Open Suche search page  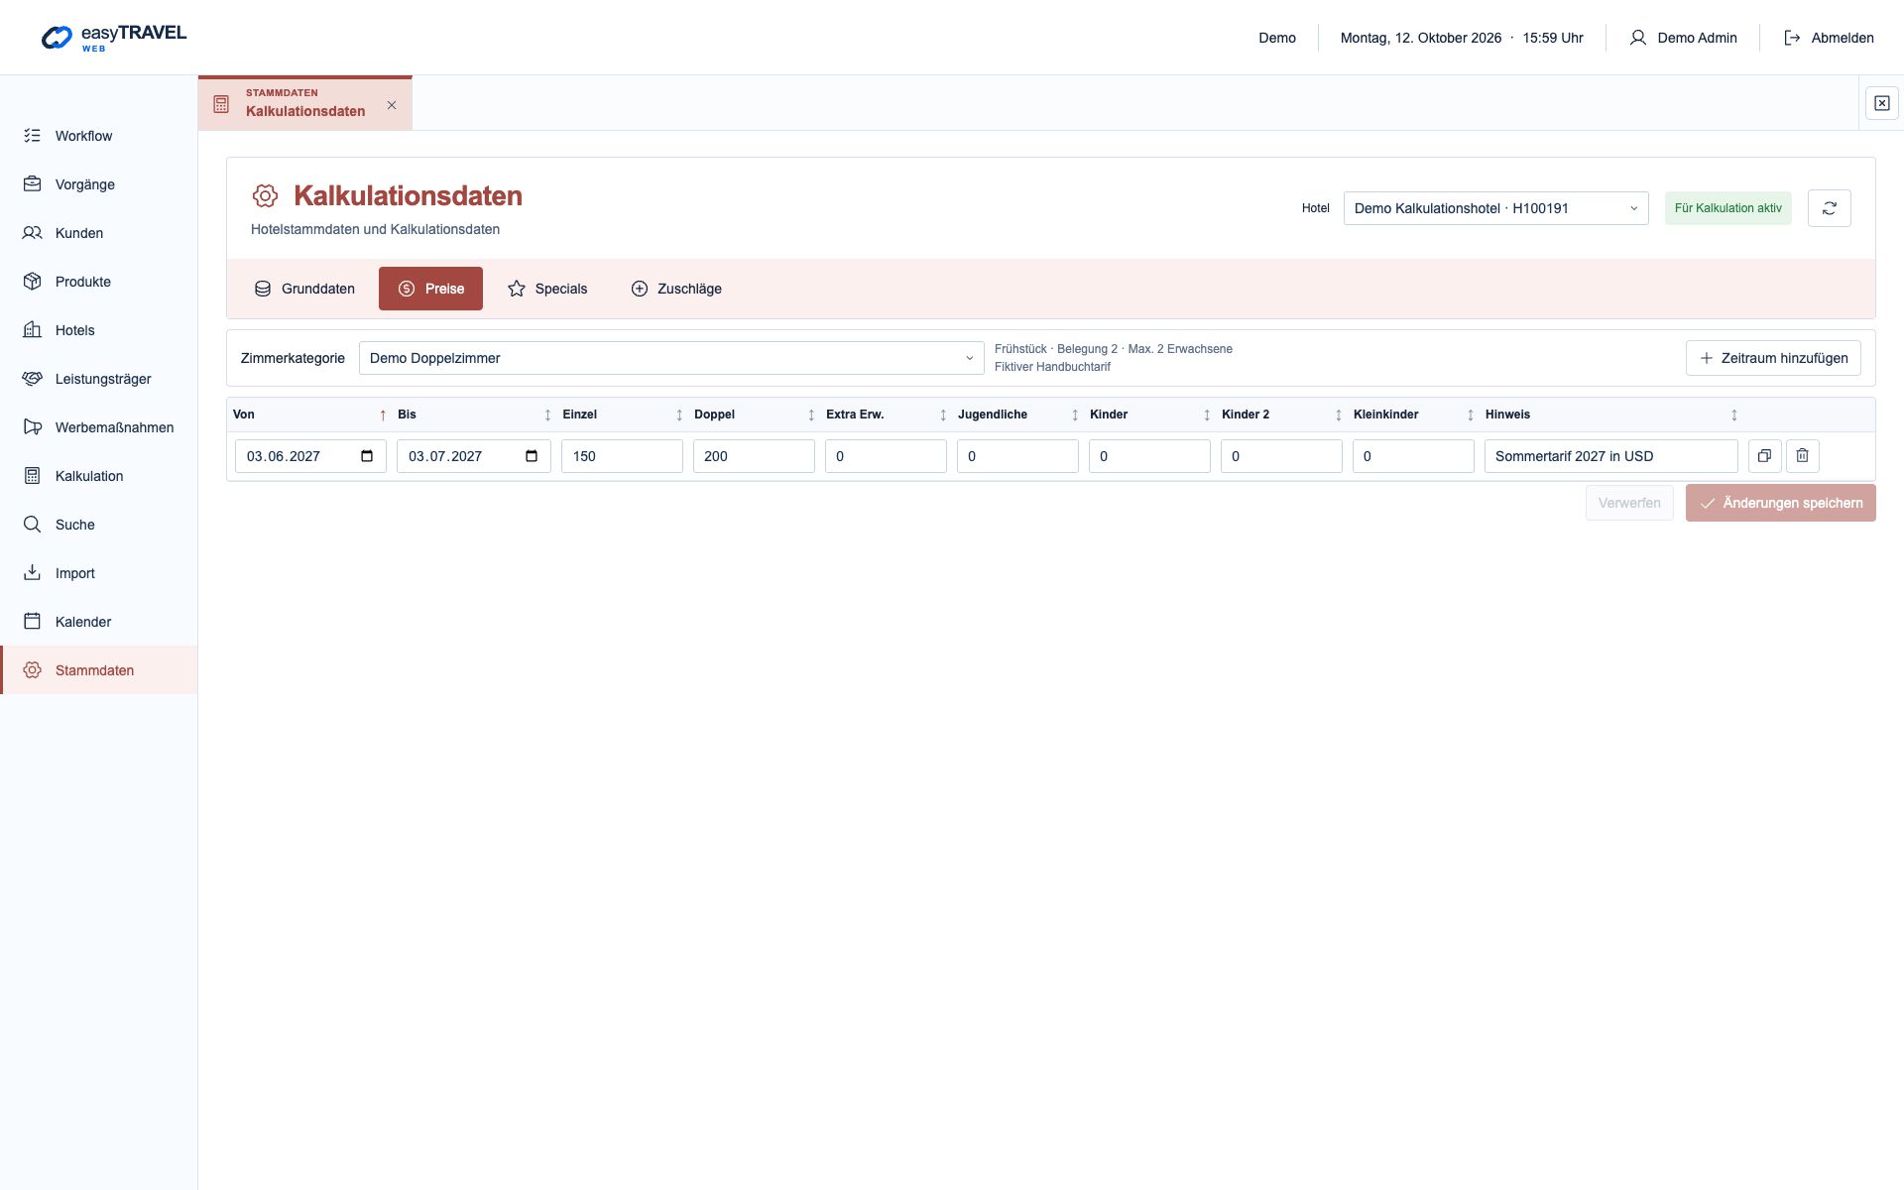tap(98, 525)
